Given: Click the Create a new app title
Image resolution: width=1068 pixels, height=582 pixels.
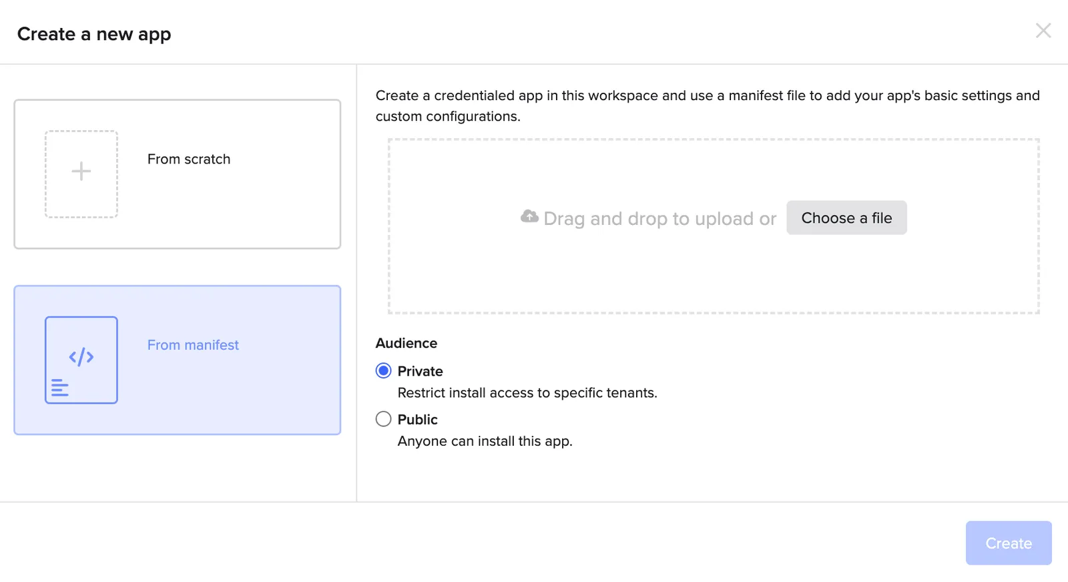Looking at the screenshot, I should pyautogui.click(x=94, y=34).
